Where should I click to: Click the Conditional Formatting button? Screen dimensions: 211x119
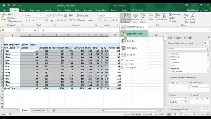click(125, 18)
